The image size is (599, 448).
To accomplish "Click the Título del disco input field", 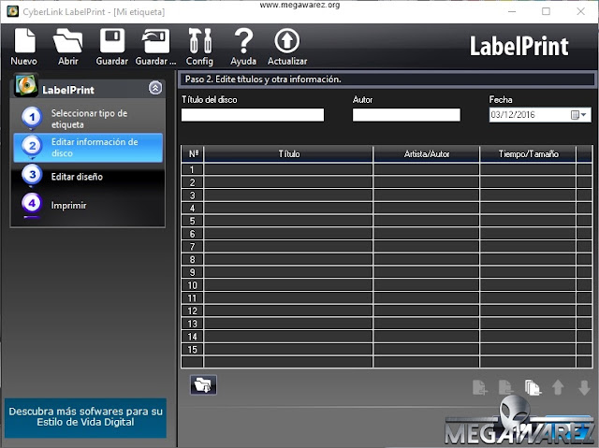I will [253, 115].
